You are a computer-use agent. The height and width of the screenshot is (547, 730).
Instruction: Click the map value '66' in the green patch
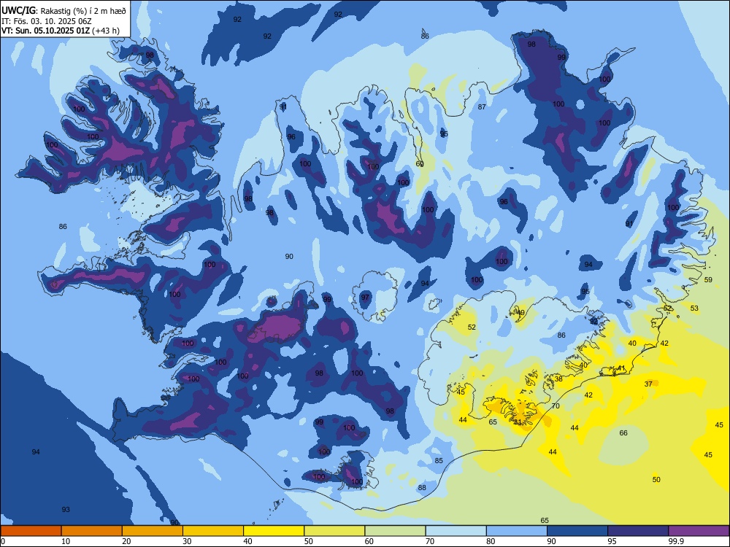coord(623,433)
